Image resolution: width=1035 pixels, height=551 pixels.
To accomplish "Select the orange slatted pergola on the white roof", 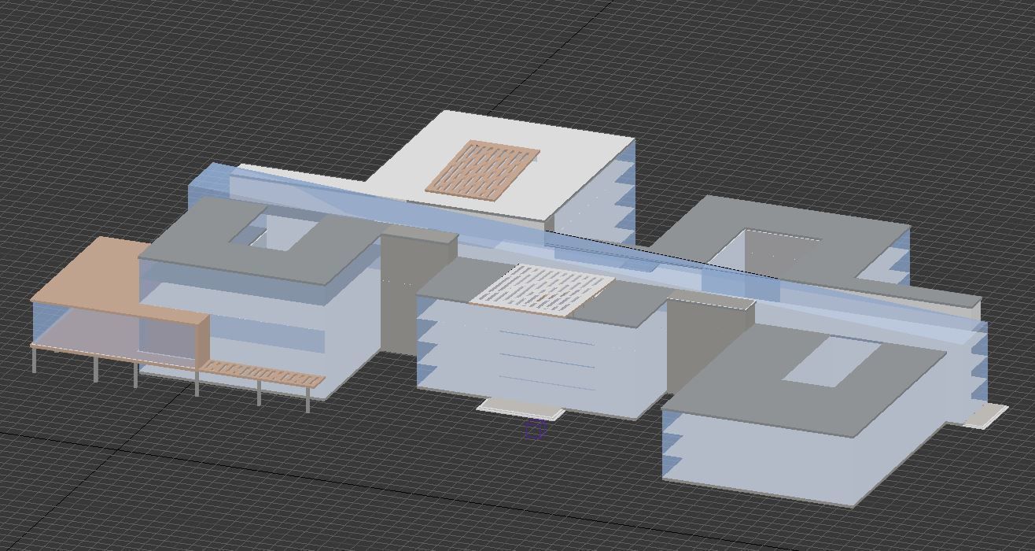I will coord(483,171).
